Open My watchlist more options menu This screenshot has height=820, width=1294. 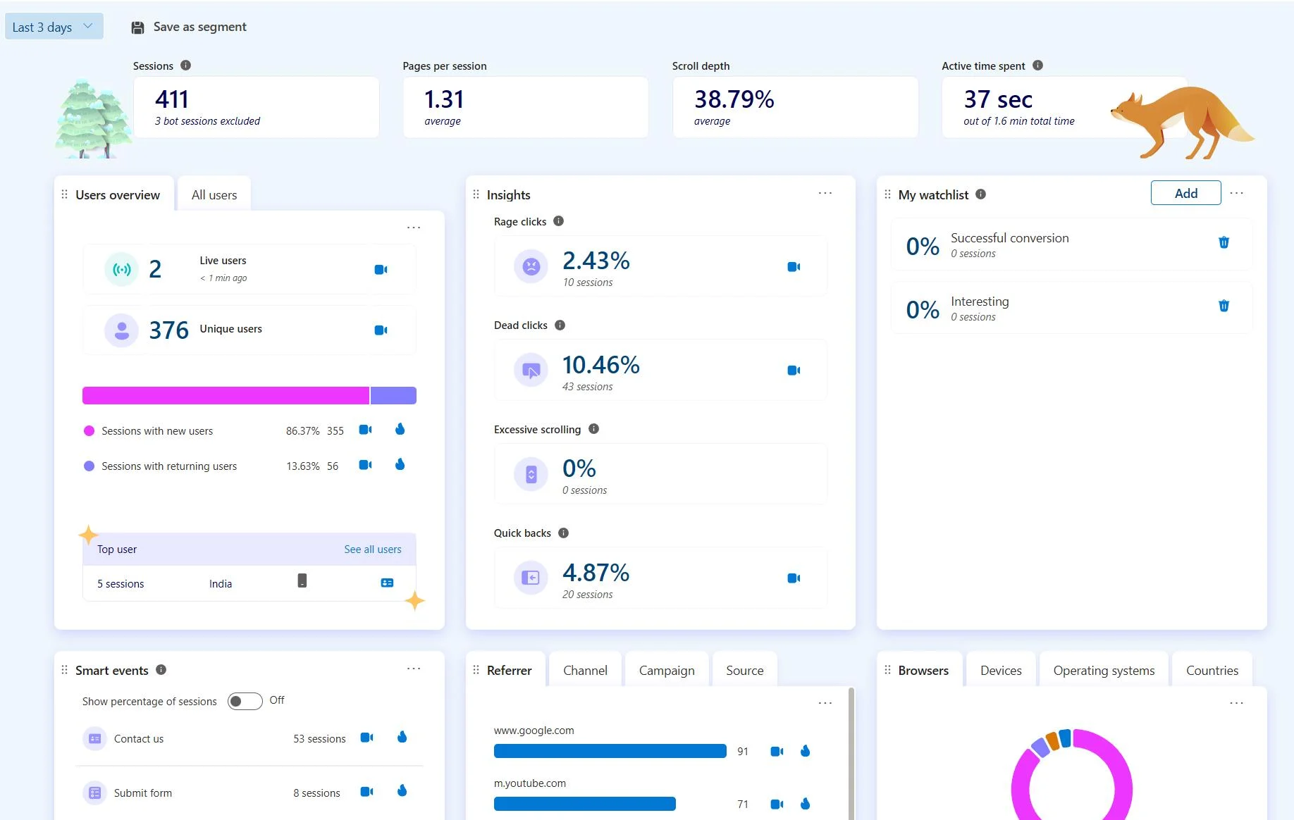click(x=1237, y=193)
